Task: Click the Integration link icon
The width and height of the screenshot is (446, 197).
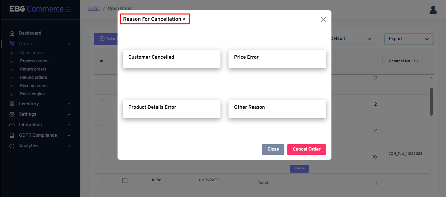Action: point(12,125)
